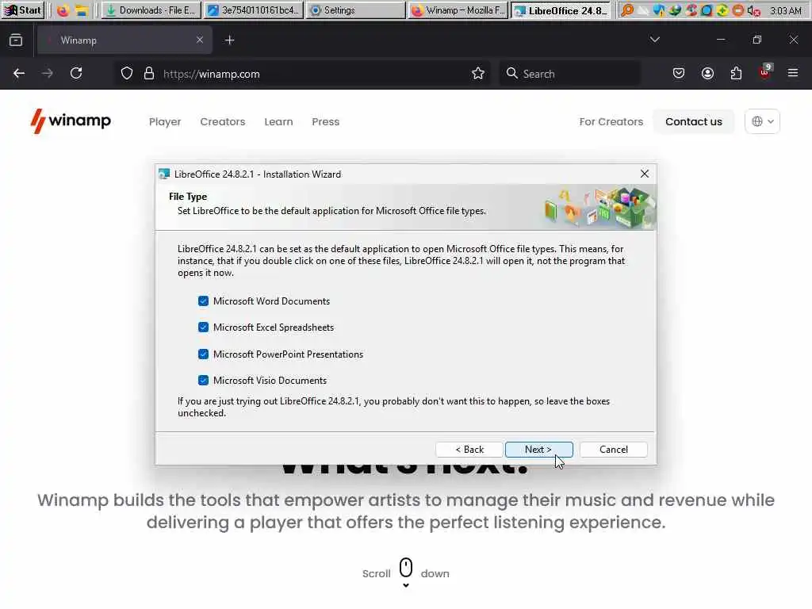812x609 pixels.
Task: Open tracking protection shield icon
Action: (127, 74)
